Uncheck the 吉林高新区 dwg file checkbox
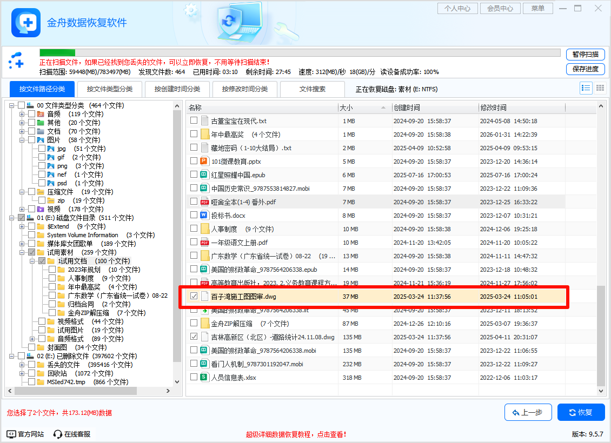The width and height of the screenshot is (611, 443). pos(194,337)
